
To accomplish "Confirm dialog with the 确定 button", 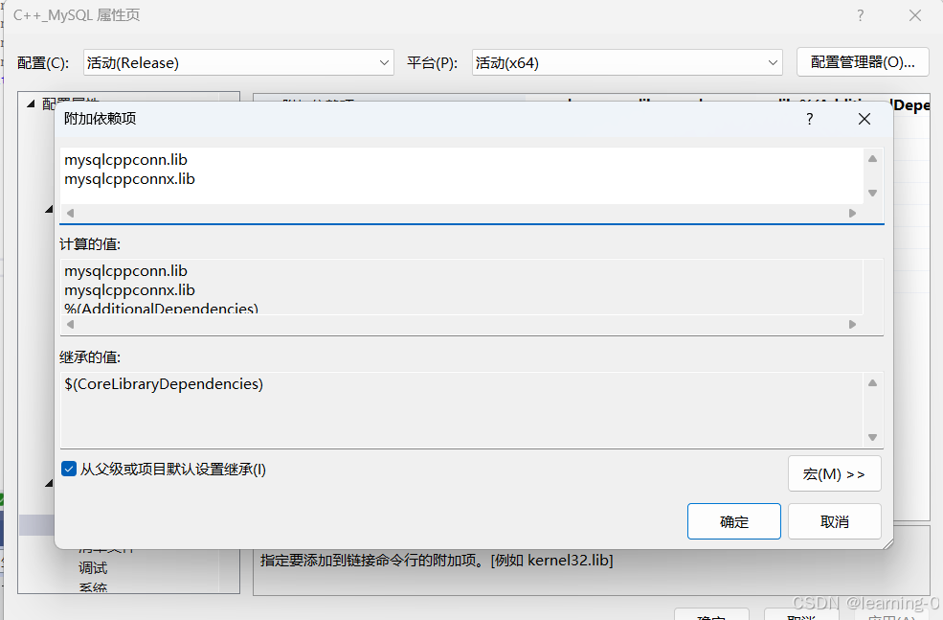I will pos(733,521).
